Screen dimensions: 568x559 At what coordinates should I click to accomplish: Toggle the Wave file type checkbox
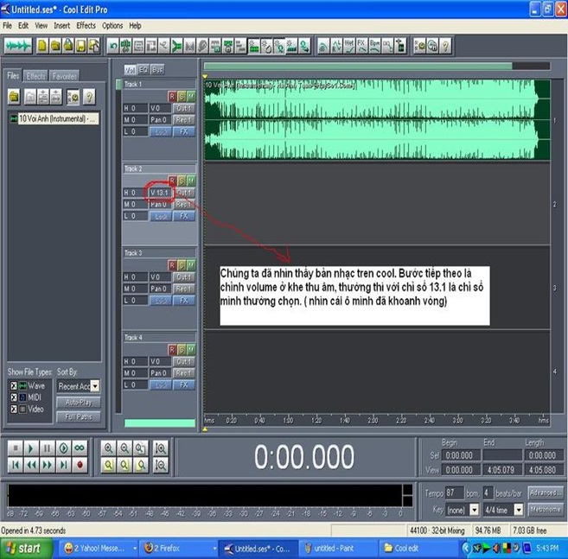click(14, 386)
